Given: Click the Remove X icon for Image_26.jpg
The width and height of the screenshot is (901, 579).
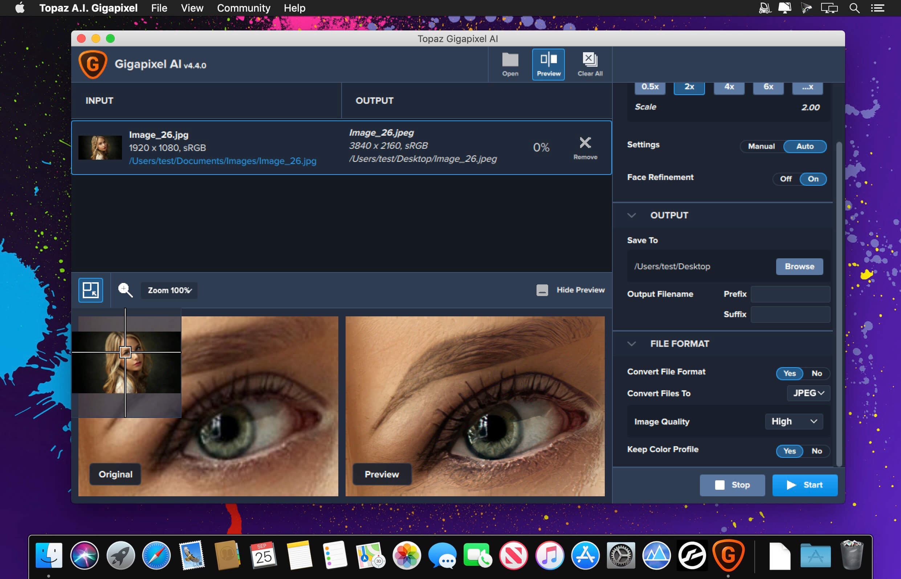Looking at the screenshot, I should coord(584,143).
